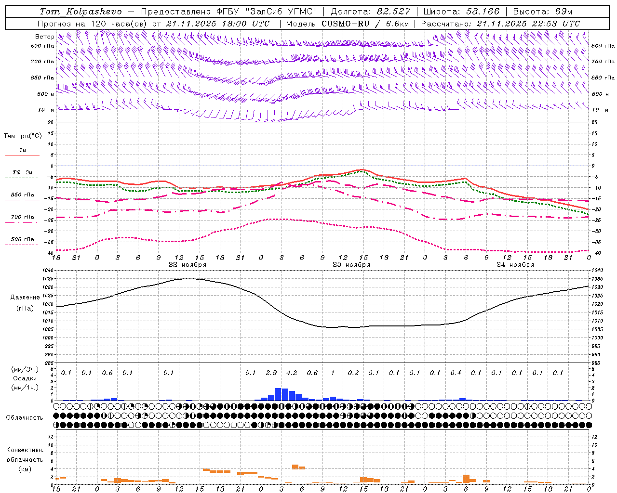Select the 0.4 precipitation value

pyautogui.click(x=456, y=373)
